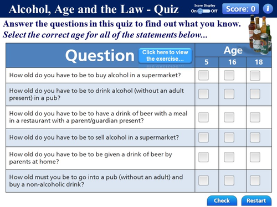The image size is (277, 207).
Task: Select age 18 for beer given at home
Action: click(255, 157)
